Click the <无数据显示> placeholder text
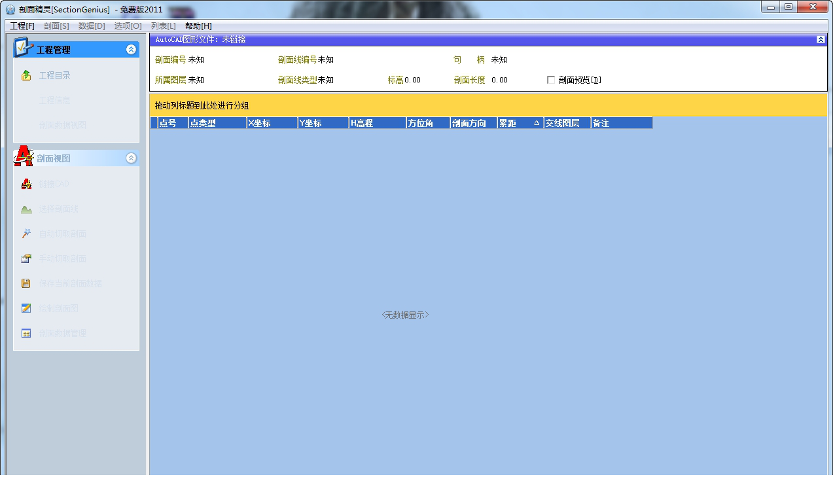Screen dimensions: 833x494 pyautogui.click(x=405, y=315)
